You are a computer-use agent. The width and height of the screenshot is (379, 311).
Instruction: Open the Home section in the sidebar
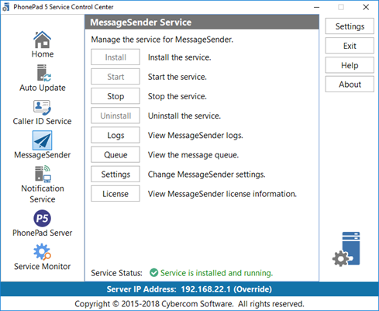pyautogui.click(x=43, y=44)
